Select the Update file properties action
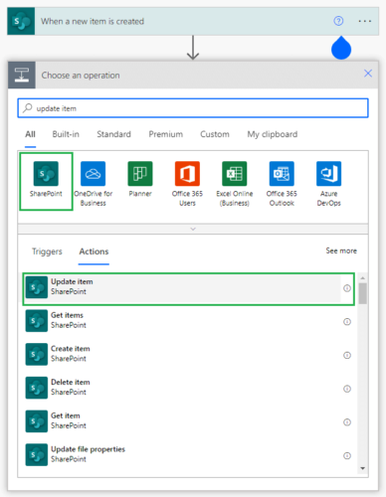This screenshot has width=386, height=497. pyautogui.click(x=188, y=454)
